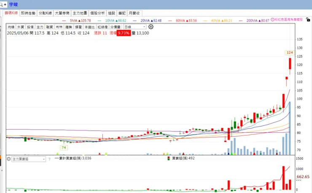Screen dimensions: 312x193
Task: Click the 宇峻 stock name in title
Action: pos(13,4)
